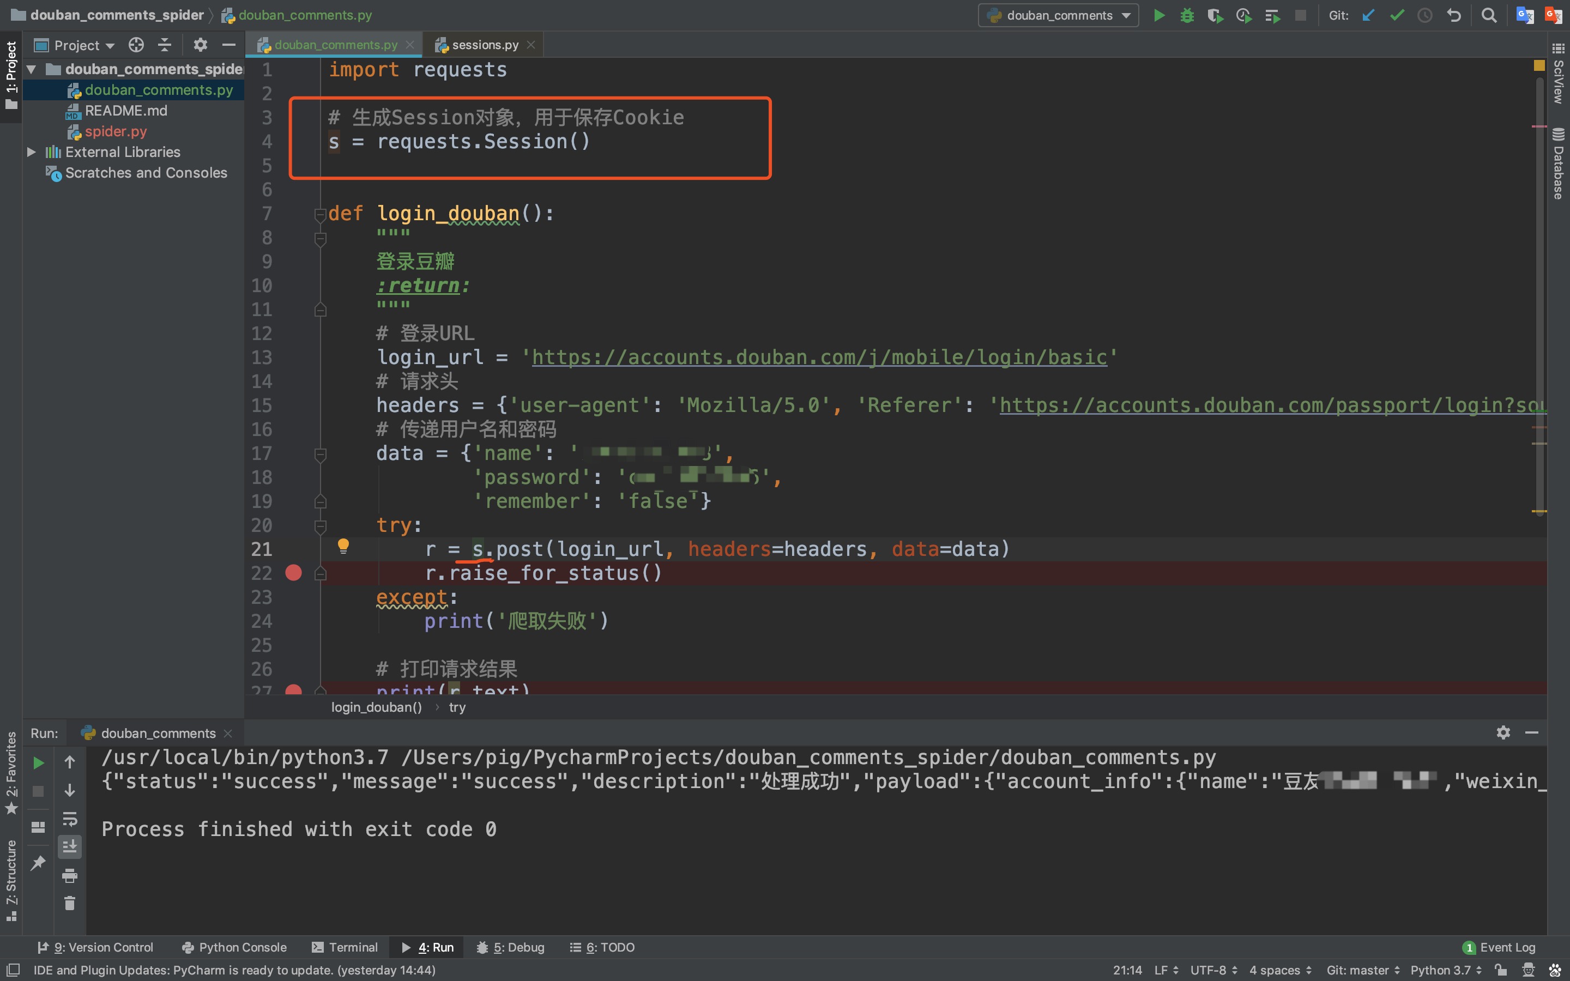Expand the External Libraries tree node
The image size is (1570, 981).
(x=29, y=152)
